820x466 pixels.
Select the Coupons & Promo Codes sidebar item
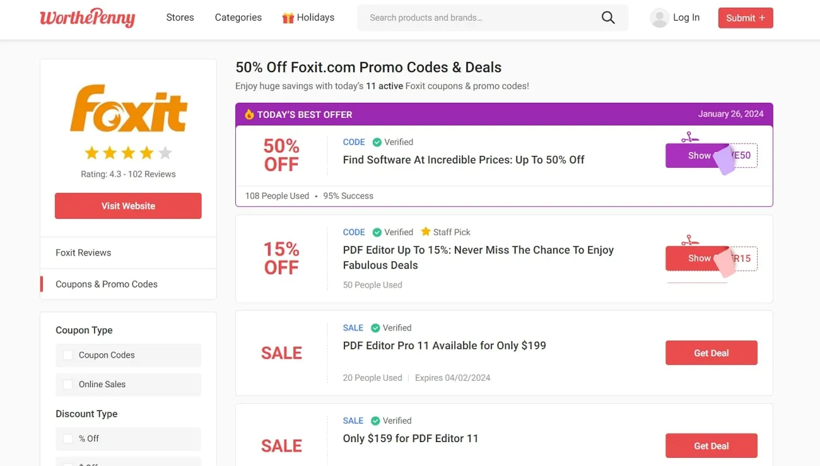click(106, 284)
